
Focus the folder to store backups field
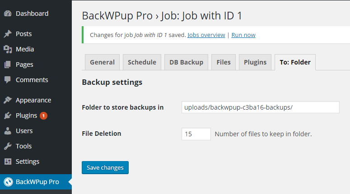261,107
